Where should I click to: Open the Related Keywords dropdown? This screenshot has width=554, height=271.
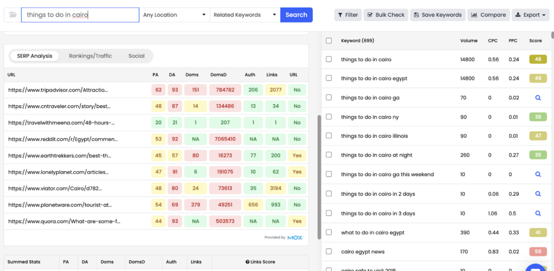(x=245, y=15)
